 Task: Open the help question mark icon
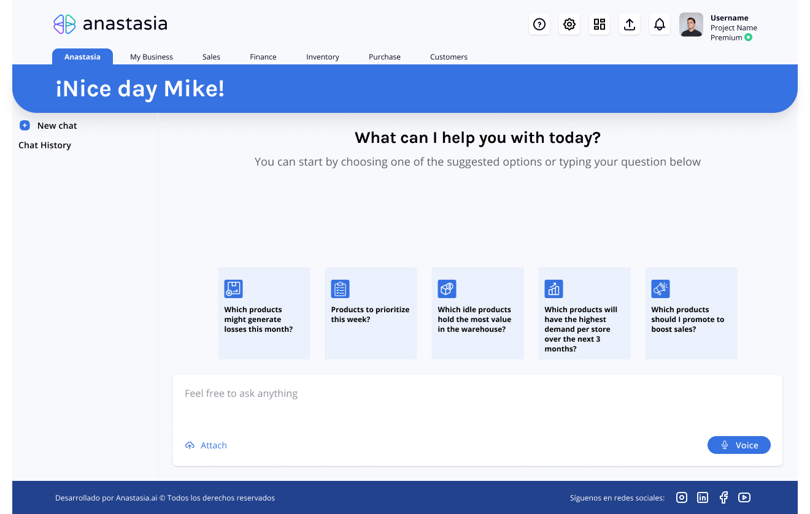pyautogui.click(x=539, y=25)
